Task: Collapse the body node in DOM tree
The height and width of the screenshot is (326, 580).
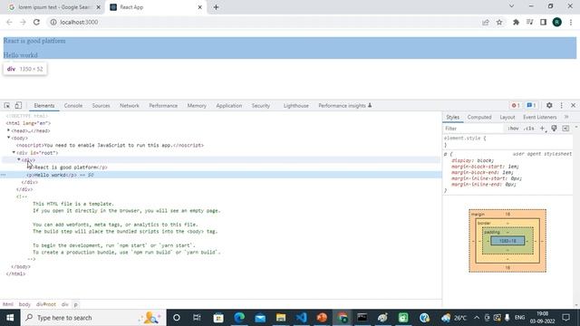Action: click(x=8, y=138)
